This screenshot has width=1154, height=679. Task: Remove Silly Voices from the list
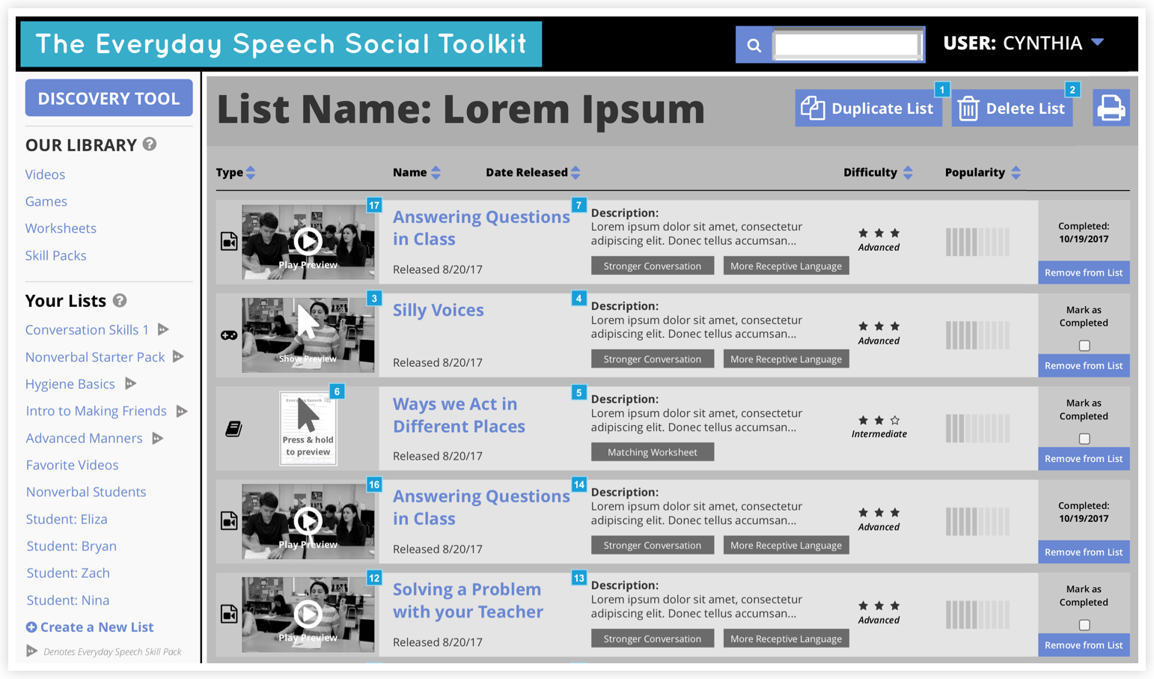pos(1084,365)
